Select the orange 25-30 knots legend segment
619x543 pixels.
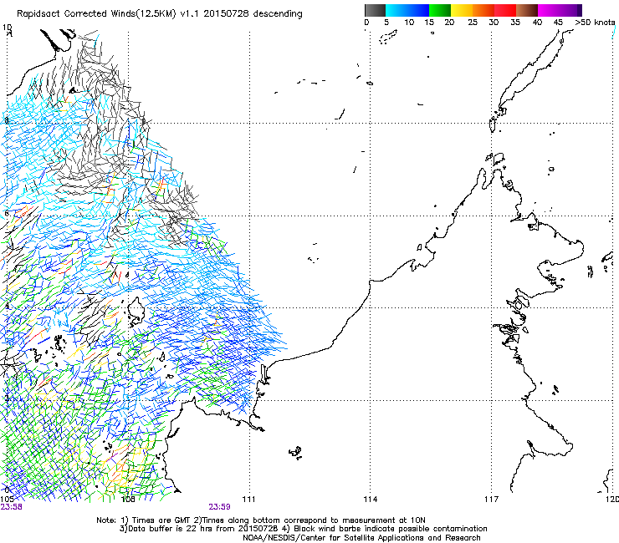pyautogui.click(x=483, y=10)
